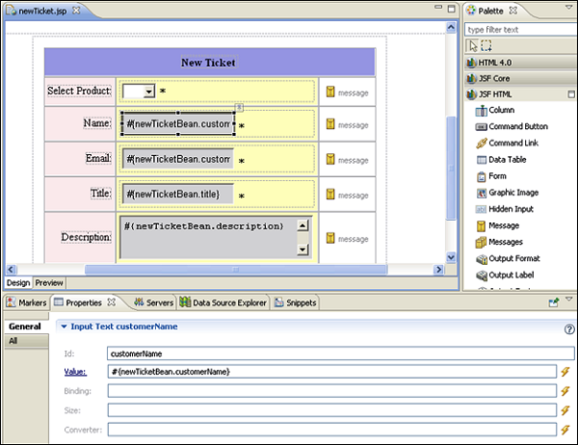
Task: Select the Command Link palette item
Action: coord(512,143)
